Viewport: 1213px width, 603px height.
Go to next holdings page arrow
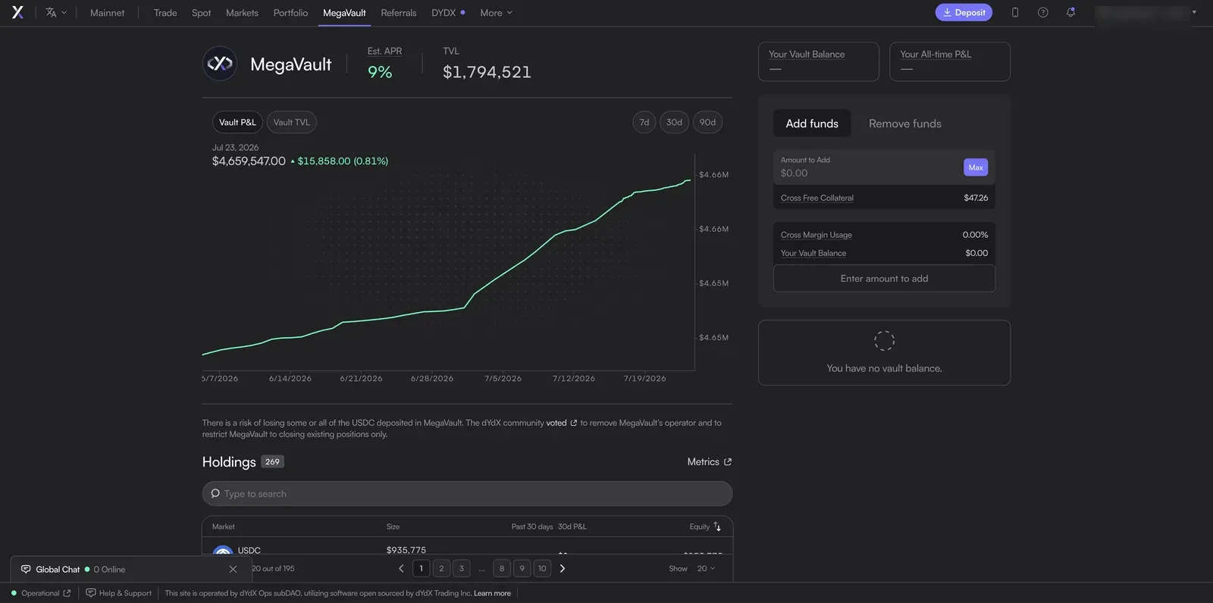click(x=562, y=568)
